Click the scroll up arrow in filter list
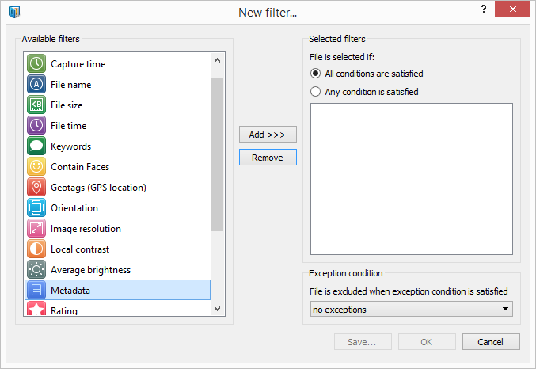536x369 pixels. point(217,60)
